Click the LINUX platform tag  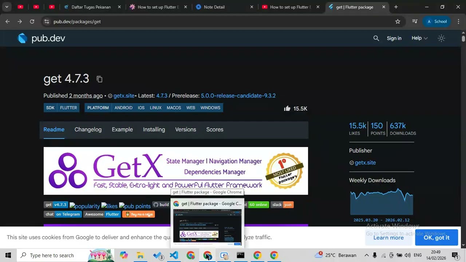[155, 108]
